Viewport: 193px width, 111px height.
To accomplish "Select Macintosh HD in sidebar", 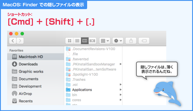I will coord(35,57).
